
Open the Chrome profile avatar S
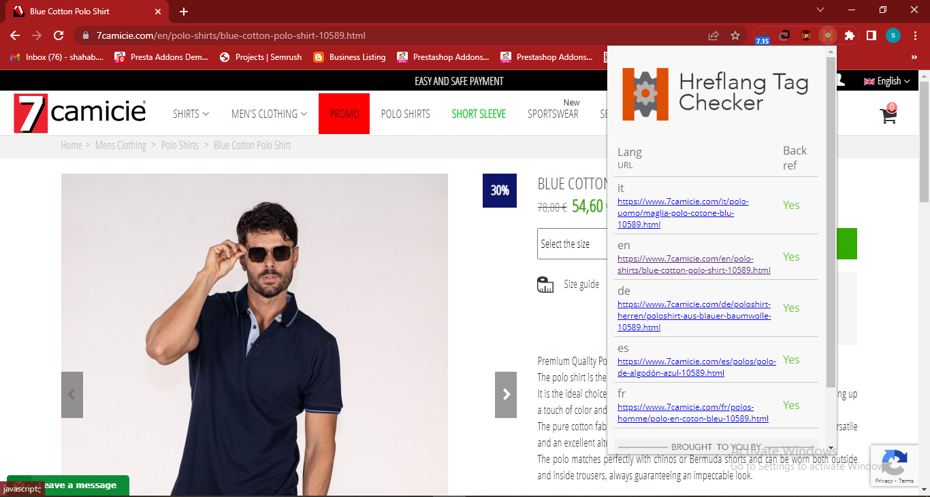893,35
